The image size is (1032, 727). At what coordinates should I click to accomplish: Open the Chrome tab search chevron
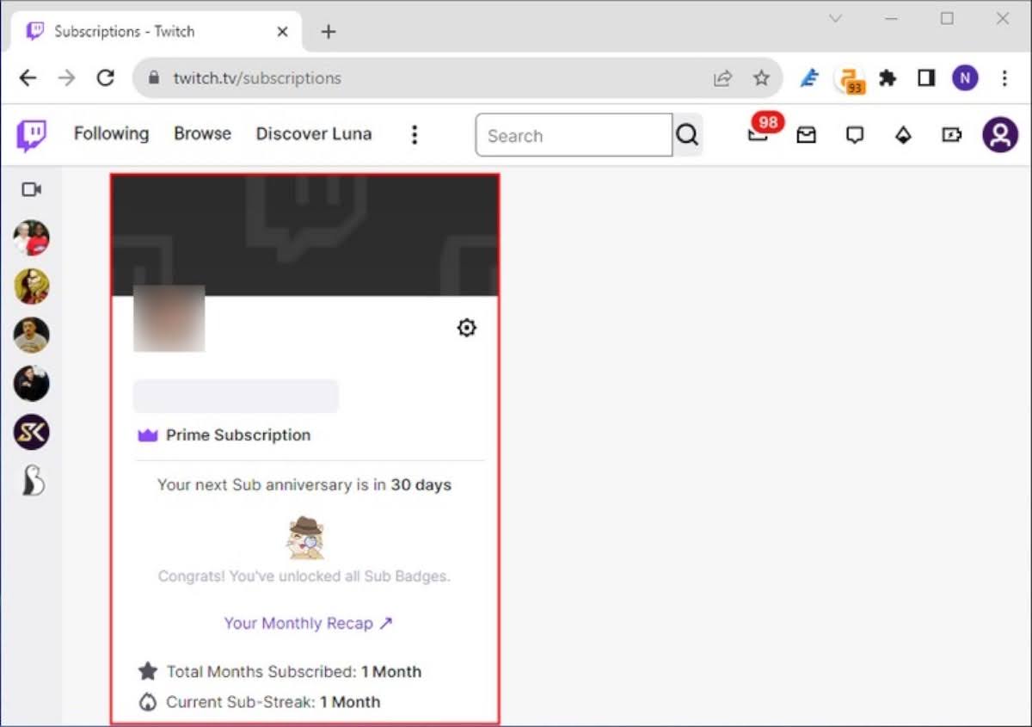(835, 18)
